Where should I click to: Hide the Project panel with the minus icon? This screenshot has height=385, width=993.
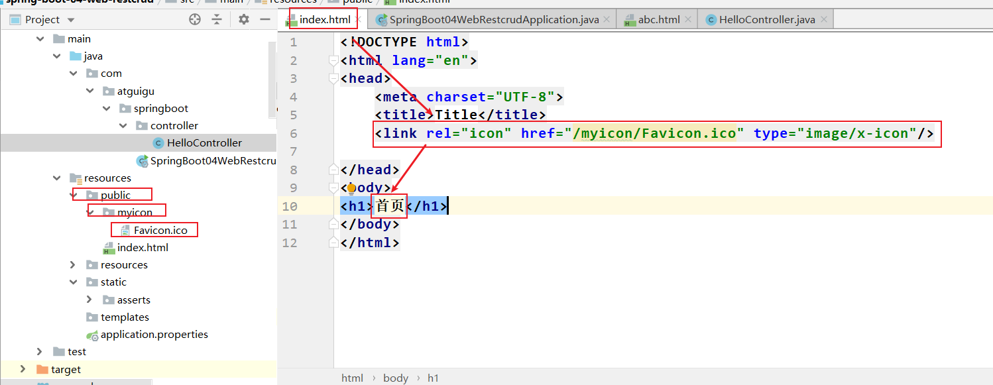(264, 20)
